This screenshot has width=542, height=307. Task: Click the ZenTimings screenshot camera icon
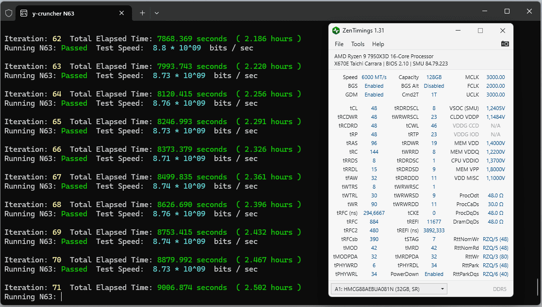pos(505,44)
